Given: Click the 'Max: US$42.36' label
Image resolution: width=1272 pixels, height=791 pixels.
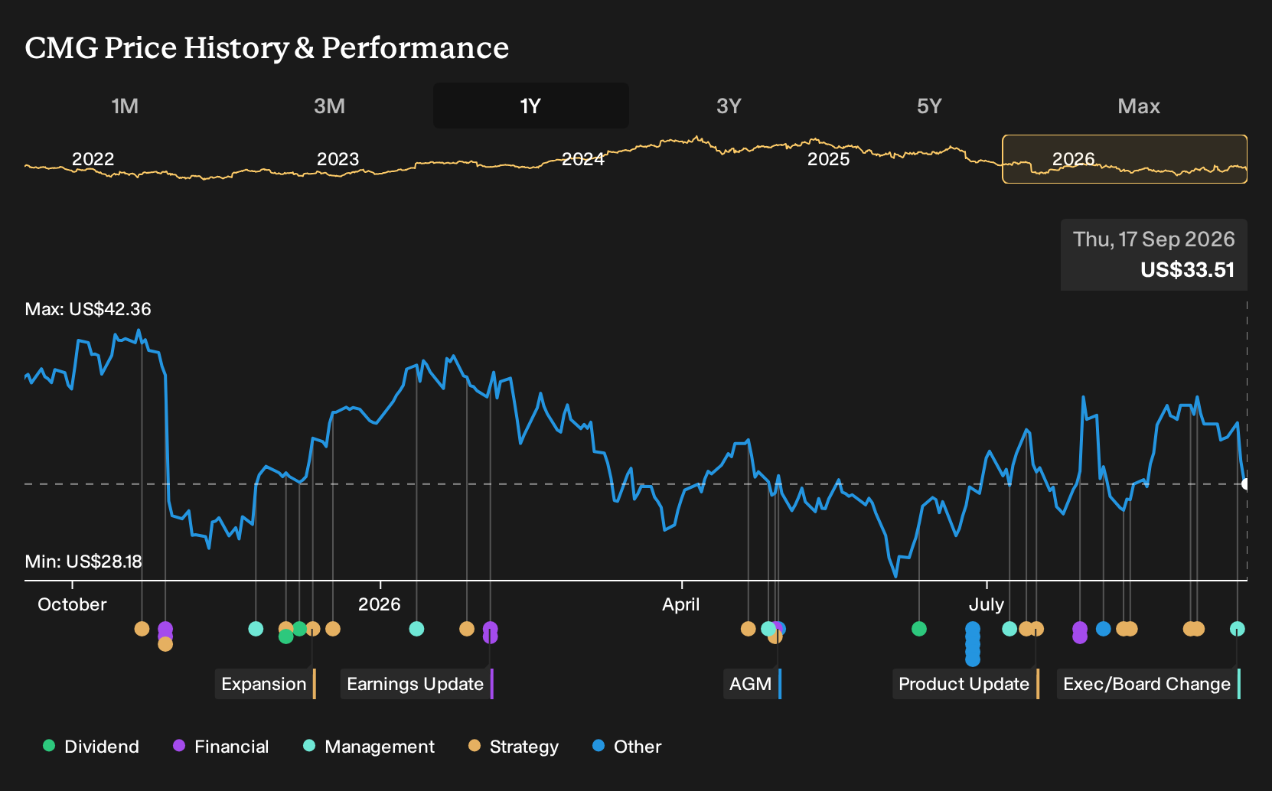Looking at the screenshot, I should 88,309.
